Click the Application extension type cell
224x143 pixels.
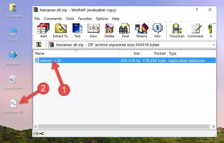point(186,60)
